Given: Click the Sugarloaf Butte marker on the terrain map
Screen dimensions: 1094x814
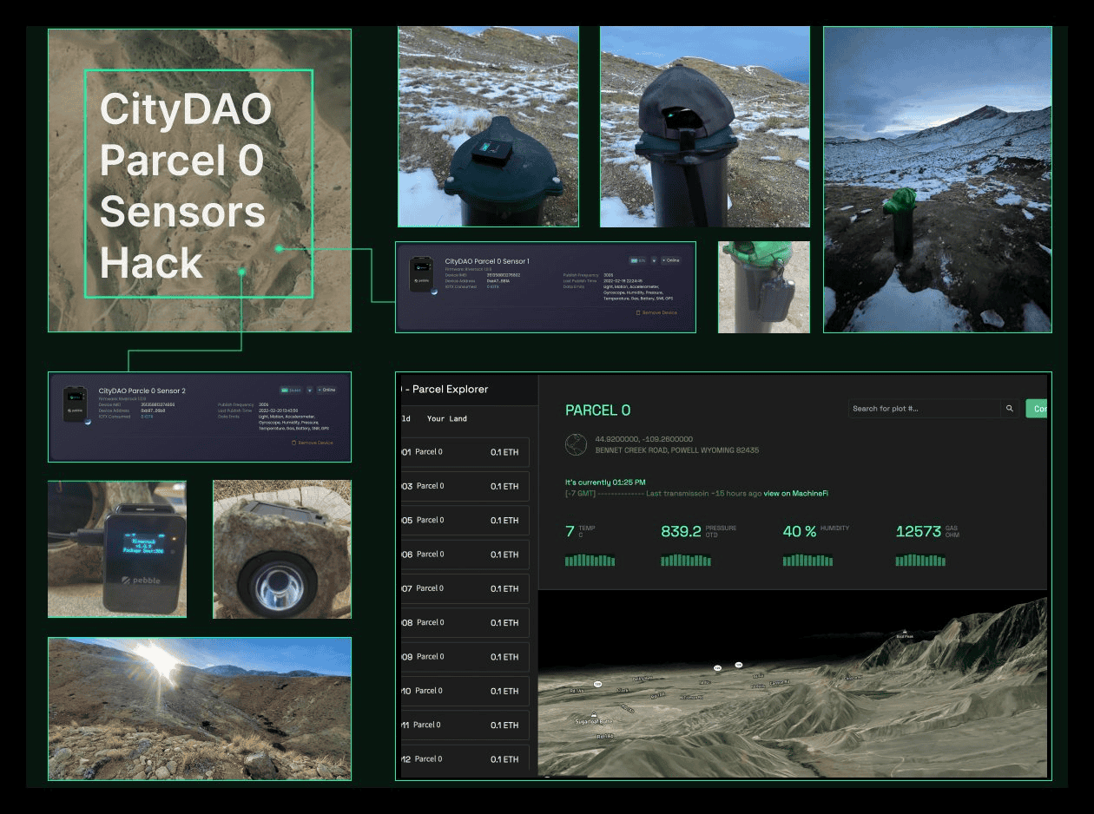Looking at the screenshot, I should [594, 717].
